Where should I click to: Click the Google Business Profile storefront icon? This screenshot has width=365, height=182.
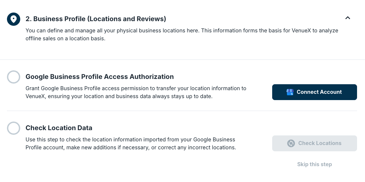coord(290,92)
